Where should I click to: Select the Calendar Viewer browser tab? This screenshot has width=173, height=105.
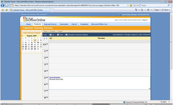pos(29,10)
